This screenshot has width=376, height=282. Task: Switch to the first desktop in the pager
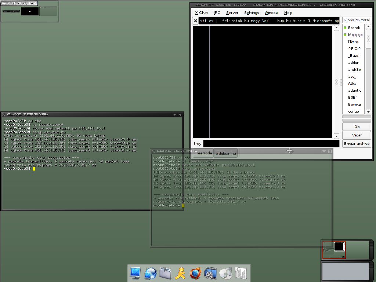pyautogui.click(x=334, y=250)
